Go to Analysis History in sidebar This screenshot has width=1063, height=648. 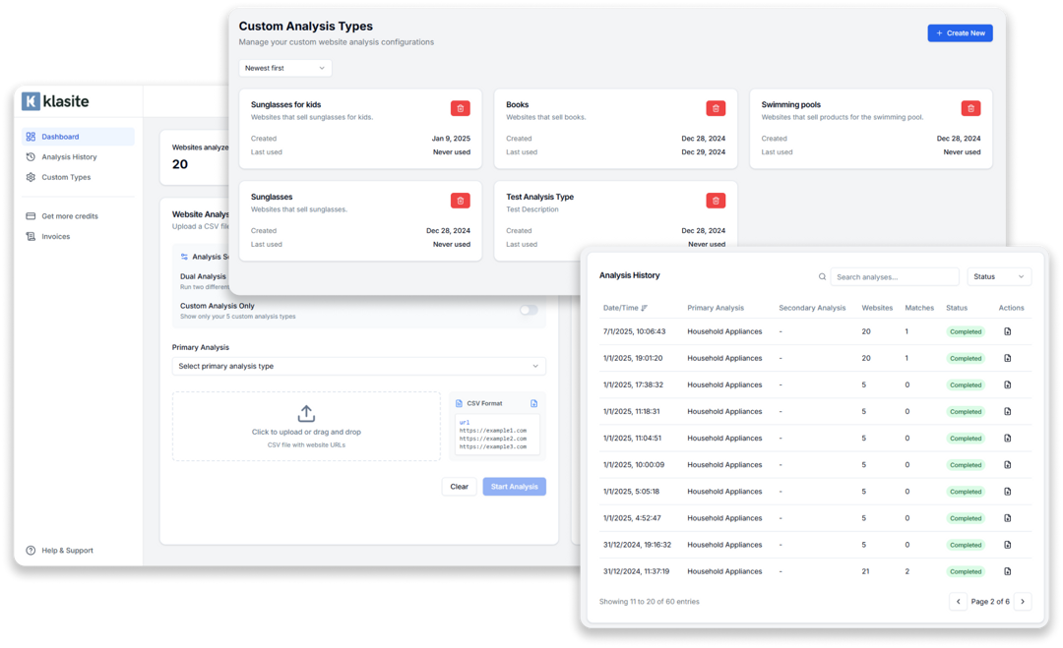click(x=69, y=157)
